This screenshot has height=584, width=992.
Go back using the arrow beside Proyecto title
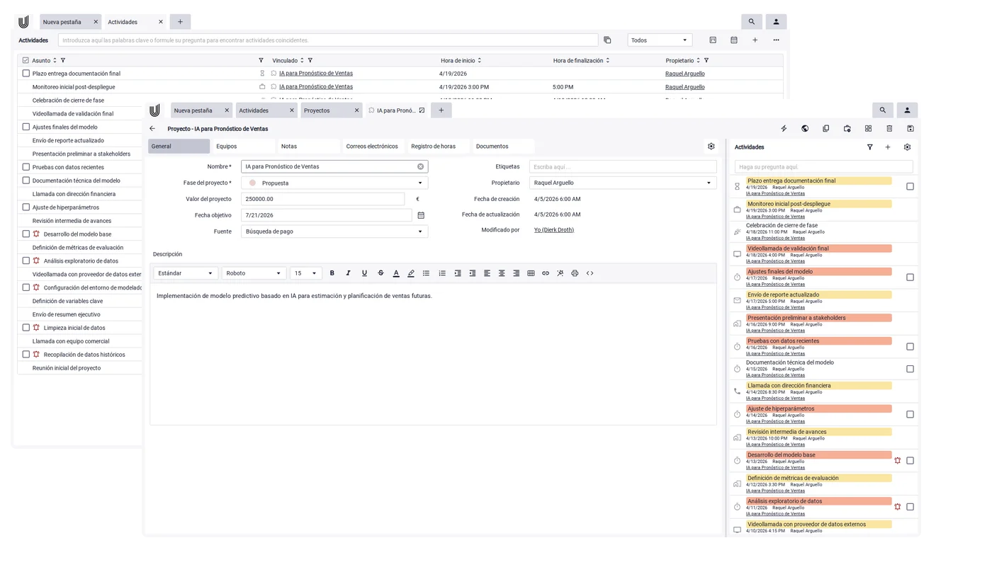pyautogui.click(x=152, y=129)
